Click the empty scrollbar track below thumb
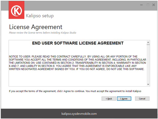 pos(148,64)
